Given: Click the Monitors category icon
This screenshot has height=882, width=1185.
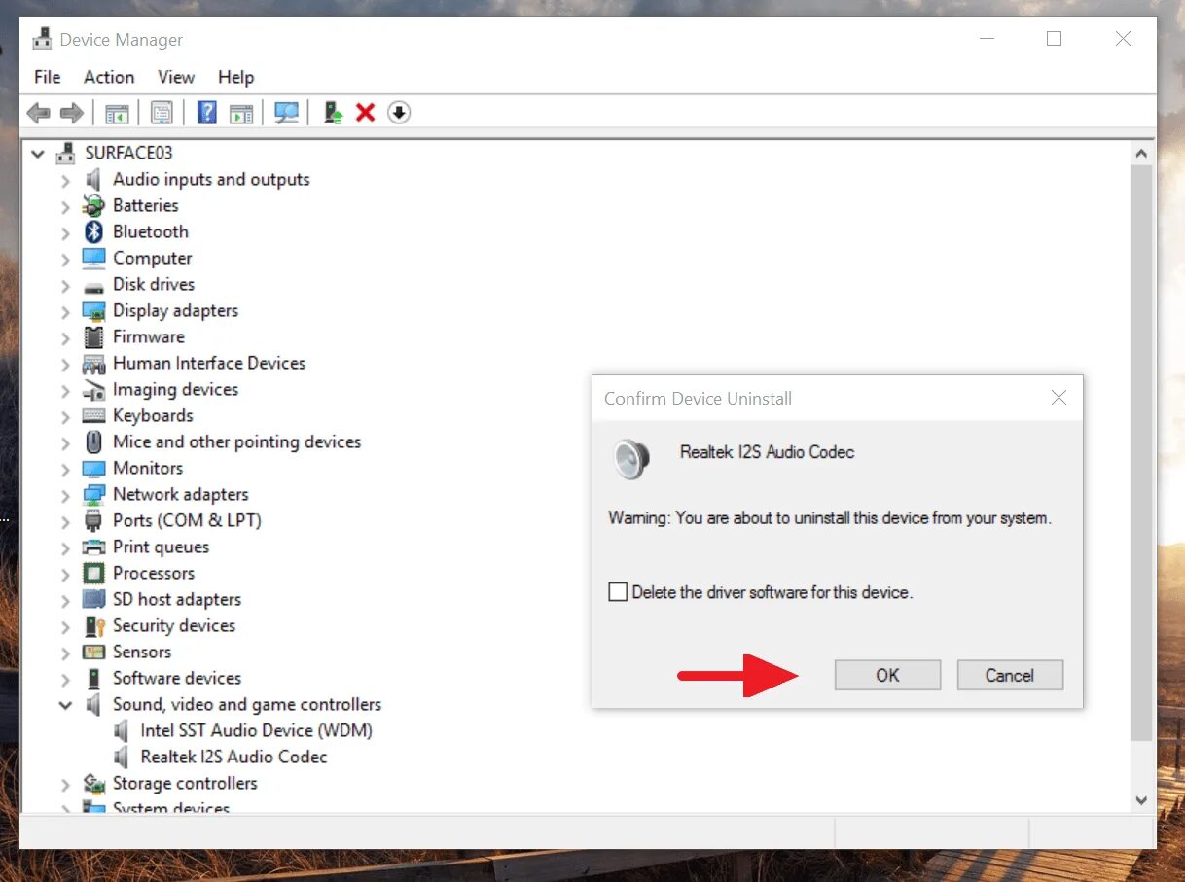Looking at the screenshot, I should tap(93, 468).
